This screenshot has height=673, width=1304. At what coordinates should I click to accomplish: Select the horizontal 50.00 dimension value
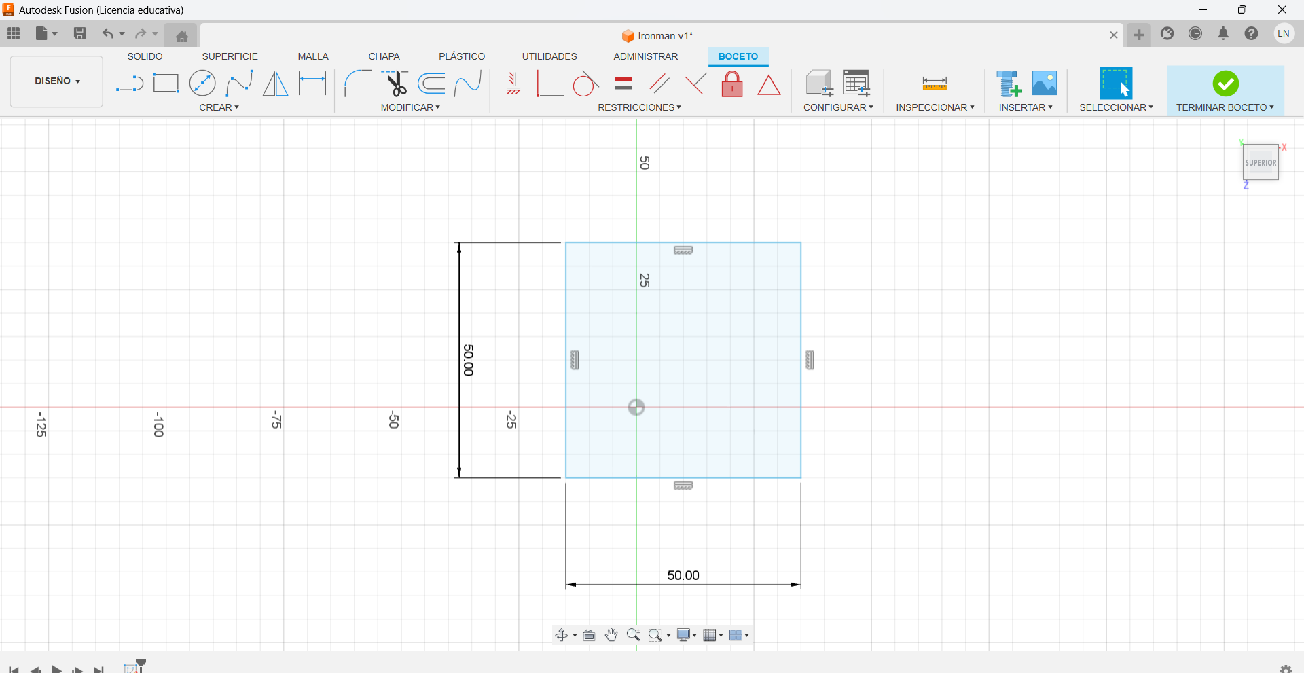pyautogui.click(x=683, y=575)
